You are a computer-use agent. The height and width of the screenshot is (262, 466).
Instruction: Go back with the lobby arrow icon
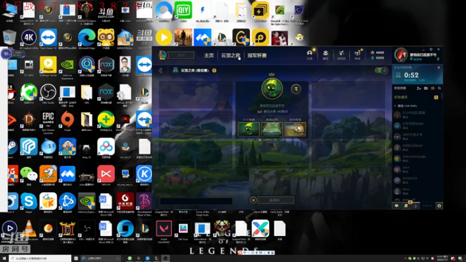click(x=161, y=70)
